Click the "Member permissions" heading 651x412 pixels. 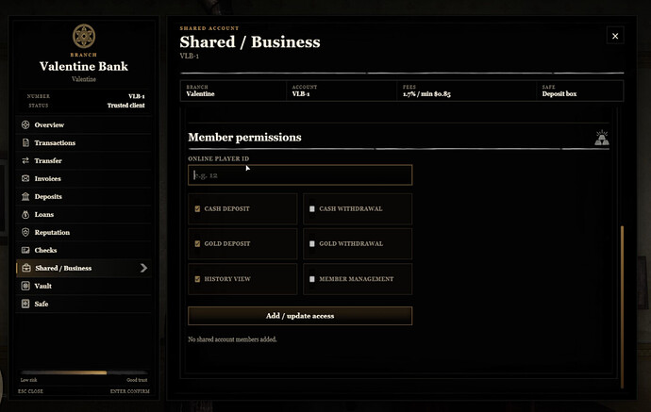click(244, 138)
